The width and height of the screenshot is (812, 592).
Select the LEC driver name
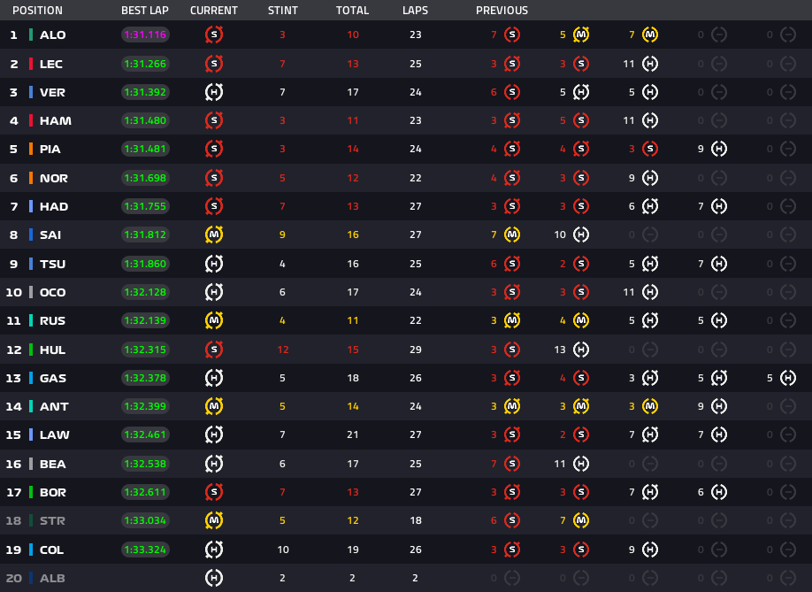point(51,64)
